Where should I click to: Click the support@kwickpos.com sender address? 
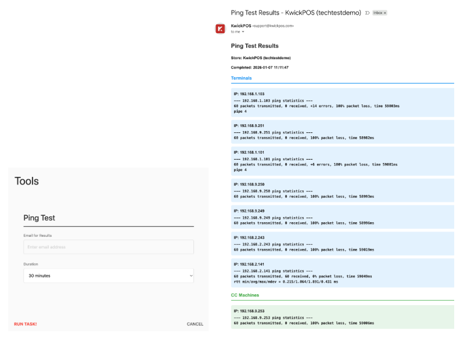(273, 26)
